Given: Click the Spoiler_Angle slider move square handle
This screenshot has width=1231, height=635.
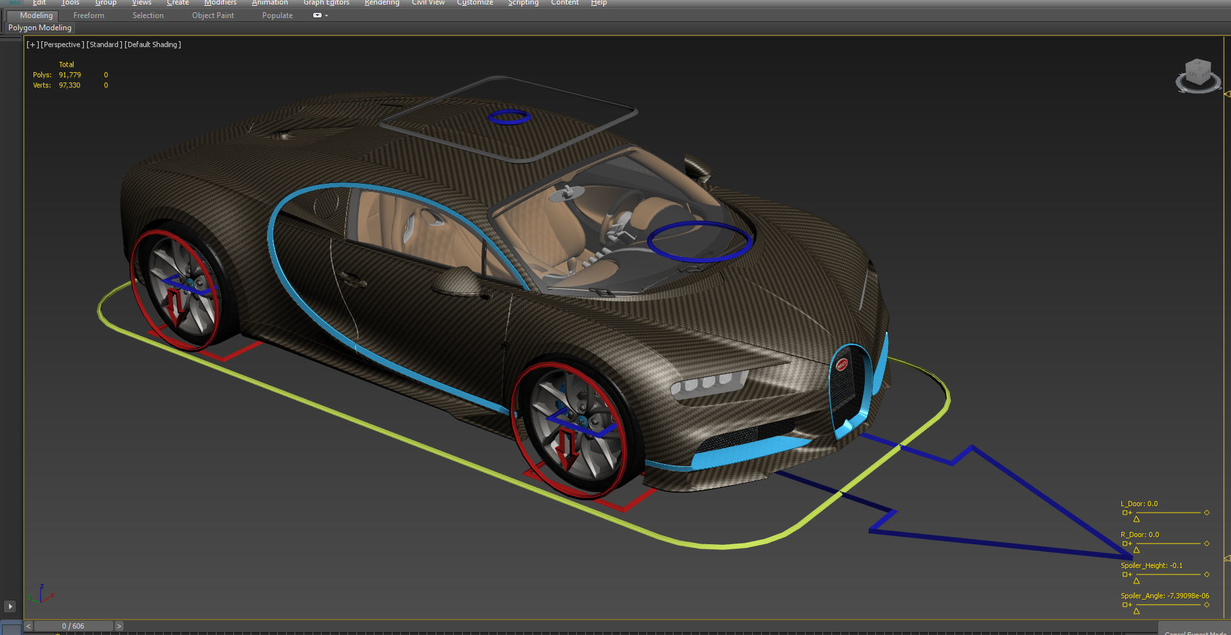Looking at the screenshot, I should click(x=1125, y=605).
